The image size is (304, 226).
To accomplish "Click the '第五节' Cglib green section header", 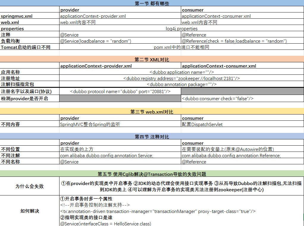I will click(152, 174).
